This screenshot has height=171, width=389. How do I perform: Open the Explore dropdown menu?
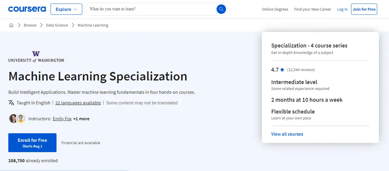[x=66, y=9]
